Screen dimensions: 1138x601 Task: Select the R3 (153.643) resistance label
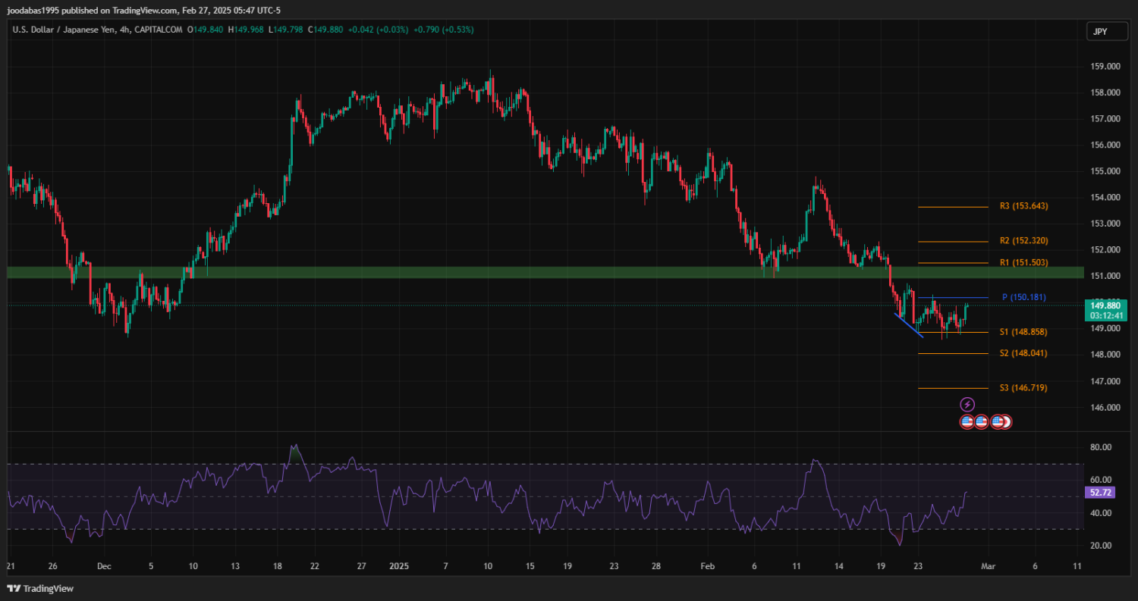[1023, 206]
